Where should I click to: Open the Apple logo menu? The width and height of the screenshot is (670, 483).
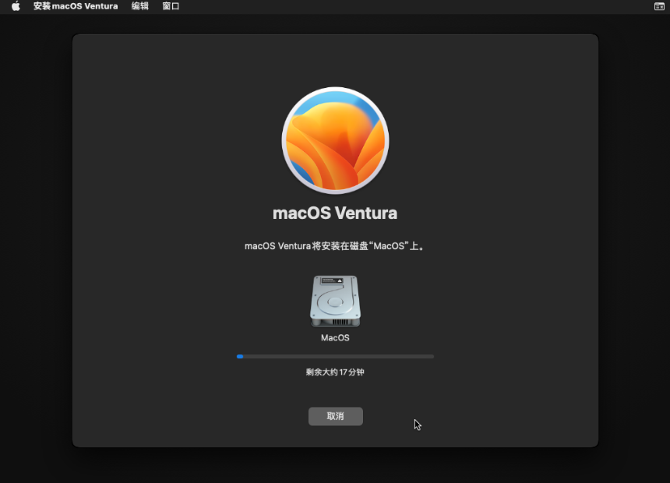[x=16, y=6]
